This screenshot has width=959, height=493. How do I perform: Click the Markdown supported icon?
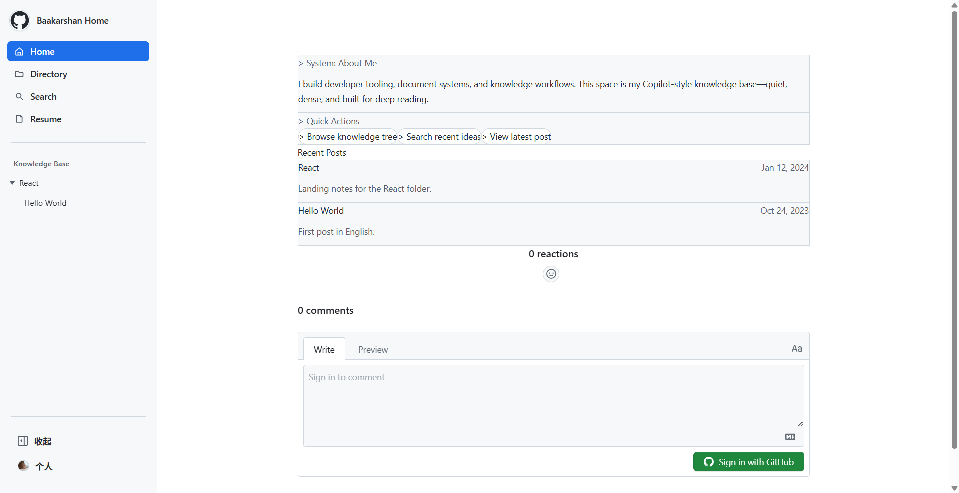[790, 437]
